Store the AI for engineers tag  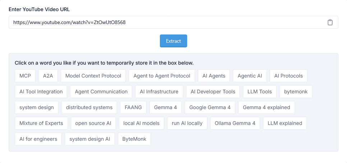pos(38,139)
